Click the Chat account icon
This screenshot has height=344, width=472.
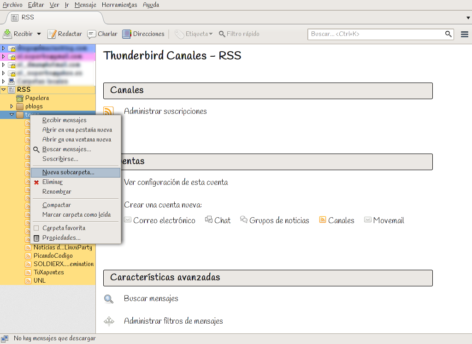click(209, 219)
